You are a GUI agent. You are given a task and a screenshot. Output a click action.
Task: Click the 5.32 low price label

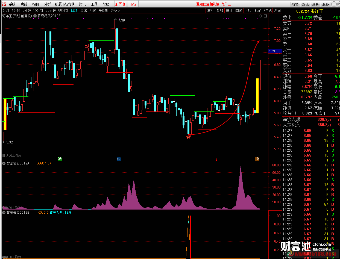click(10, 142)
